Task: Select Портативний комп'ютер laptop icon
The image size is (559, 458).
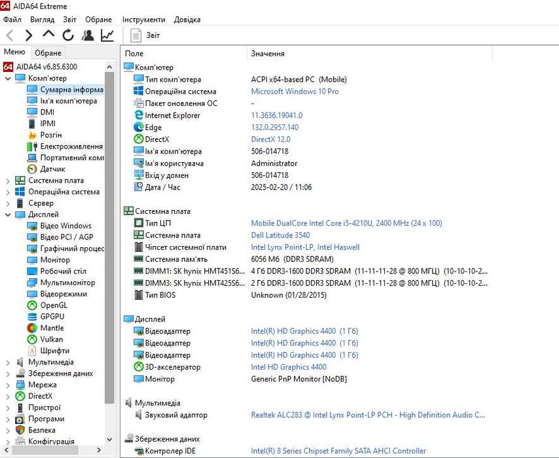Action: pyautogui.click(x=32, y=158)
